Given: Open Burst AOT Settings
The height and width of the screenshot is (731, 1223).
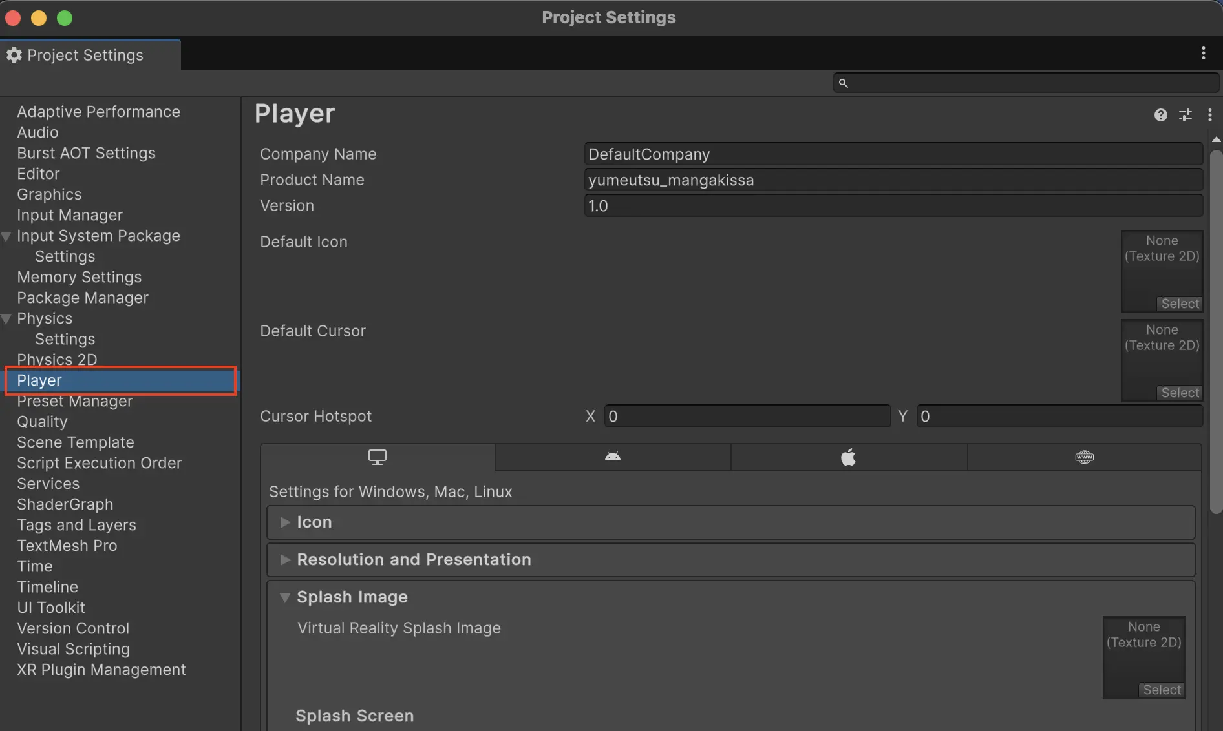Looking at the screenshot, I should pos(86,153).
